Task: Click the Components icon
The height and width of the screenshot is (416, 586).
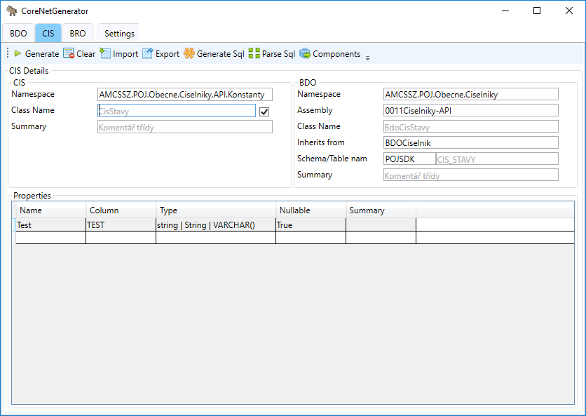Action: (305, 53)
